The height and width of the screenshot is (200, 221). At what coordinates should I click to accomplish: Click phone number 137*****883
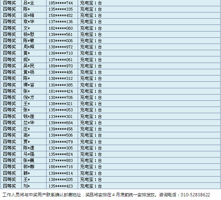pos(61,160)
